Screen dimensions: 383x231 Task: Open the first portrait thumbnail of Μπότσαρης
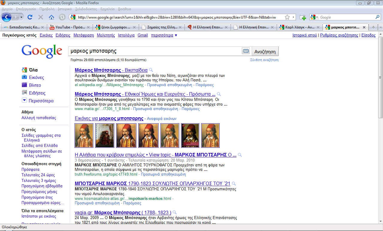pyautogui.click(x=84, y=136)
